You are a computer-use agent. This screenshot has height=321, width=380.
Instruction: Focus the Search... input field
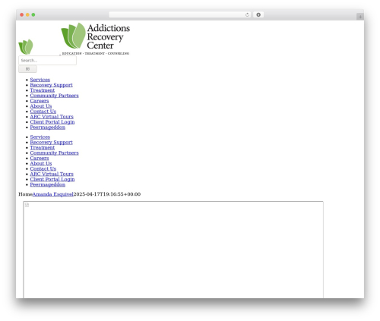47,61
